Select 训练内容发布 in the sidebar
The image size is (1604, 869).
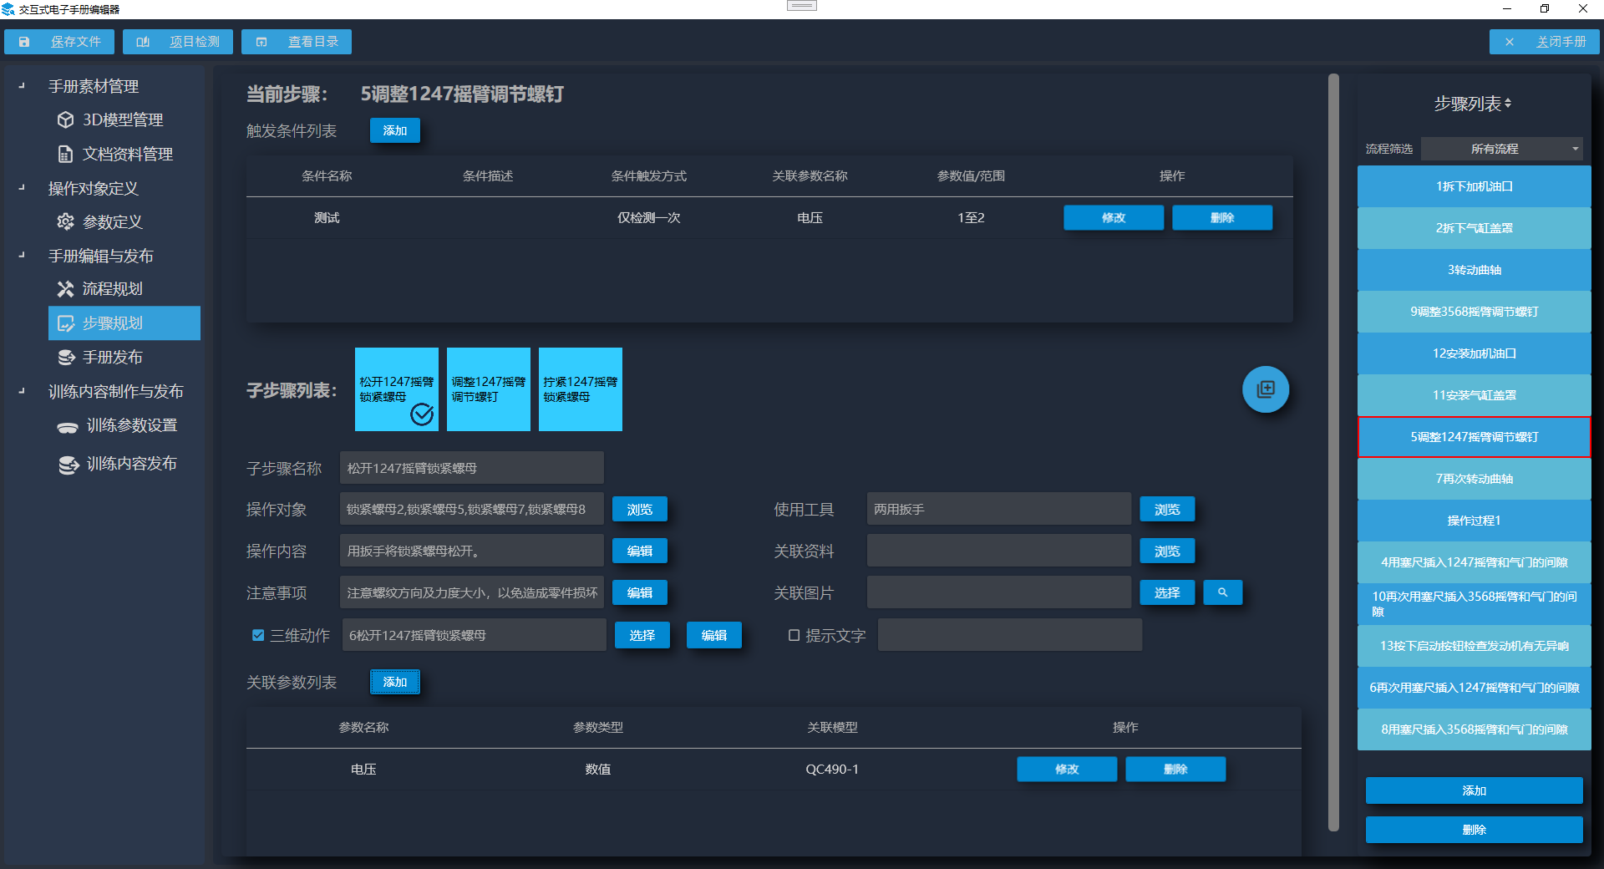pyautogui.click(x=131, y=464)
